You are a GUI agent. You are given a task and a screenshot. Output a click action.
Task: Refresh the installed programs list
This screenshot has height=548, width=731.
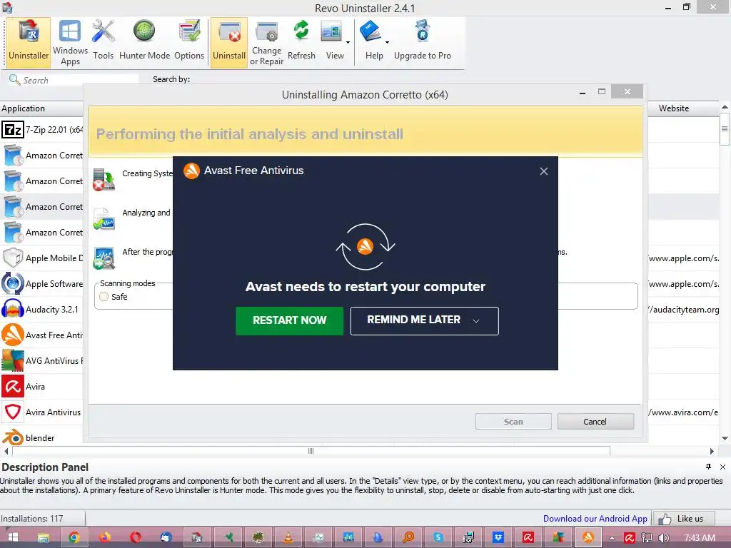[x=301, y=42]
